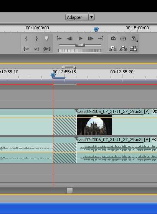Click the Lift edit button
157x214 pixels.
112,49
